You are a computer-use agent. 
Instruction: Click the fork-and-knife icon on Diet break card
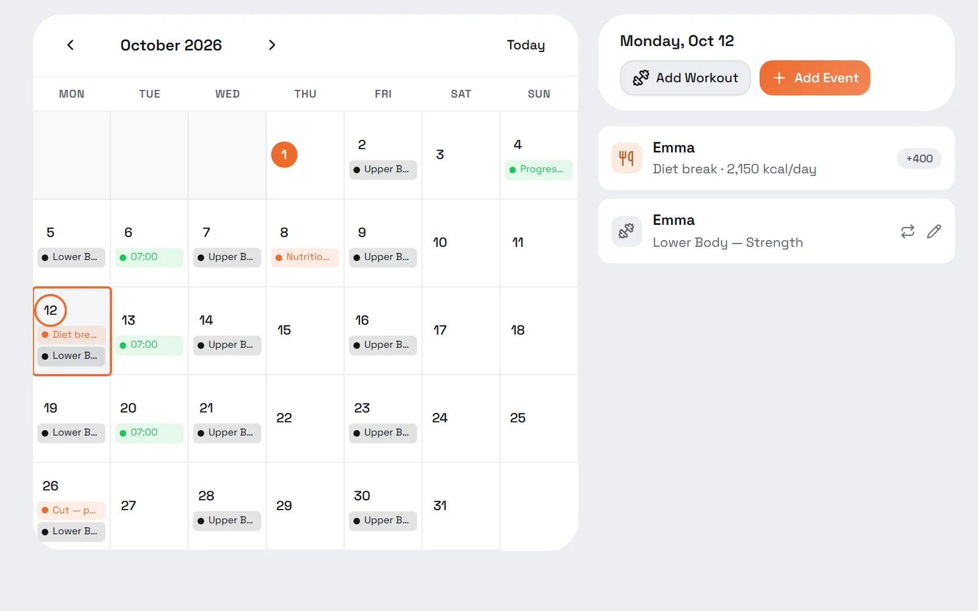pos(627,158)
